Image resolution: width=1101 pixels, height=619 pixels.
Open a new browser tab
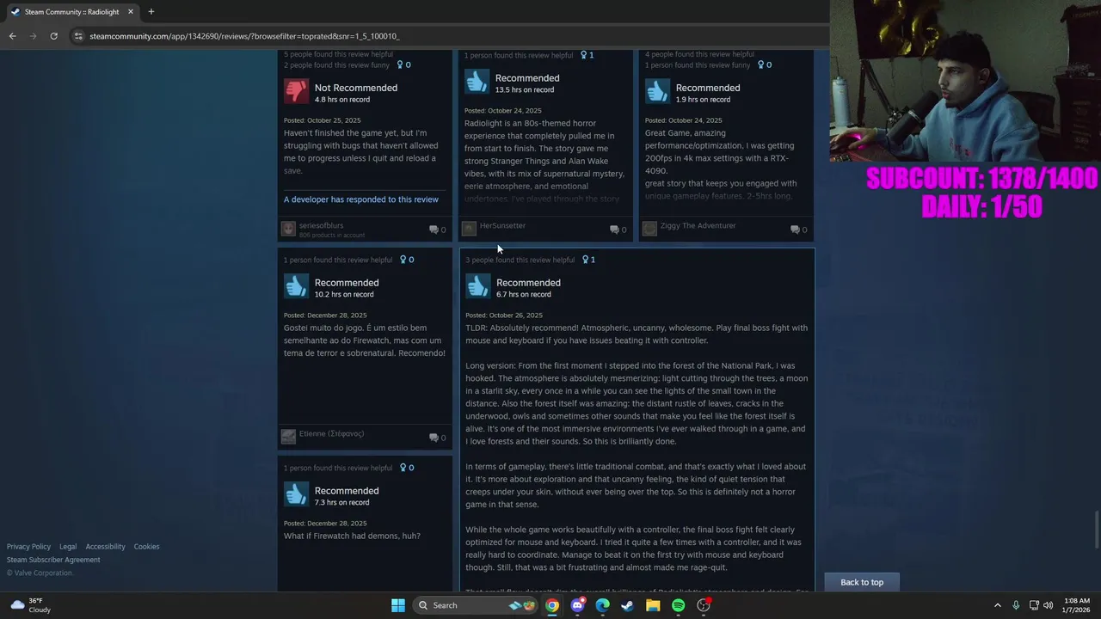coord(151,12)
